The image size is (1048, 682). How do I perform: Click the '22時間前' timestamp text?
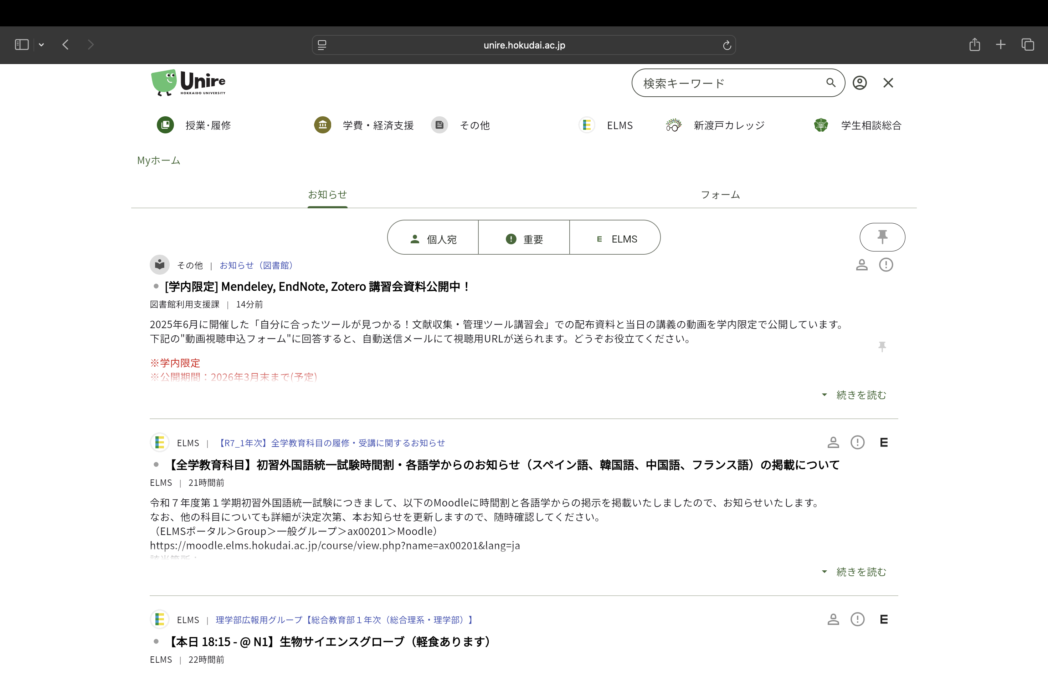206,660
